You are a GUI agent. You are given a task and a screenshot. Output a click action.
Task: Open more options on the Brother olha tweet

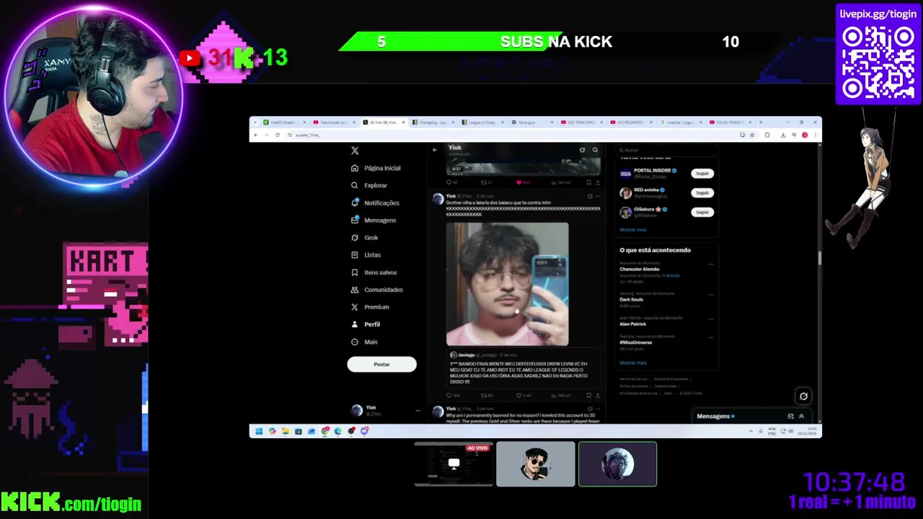(x=598, y=196)
